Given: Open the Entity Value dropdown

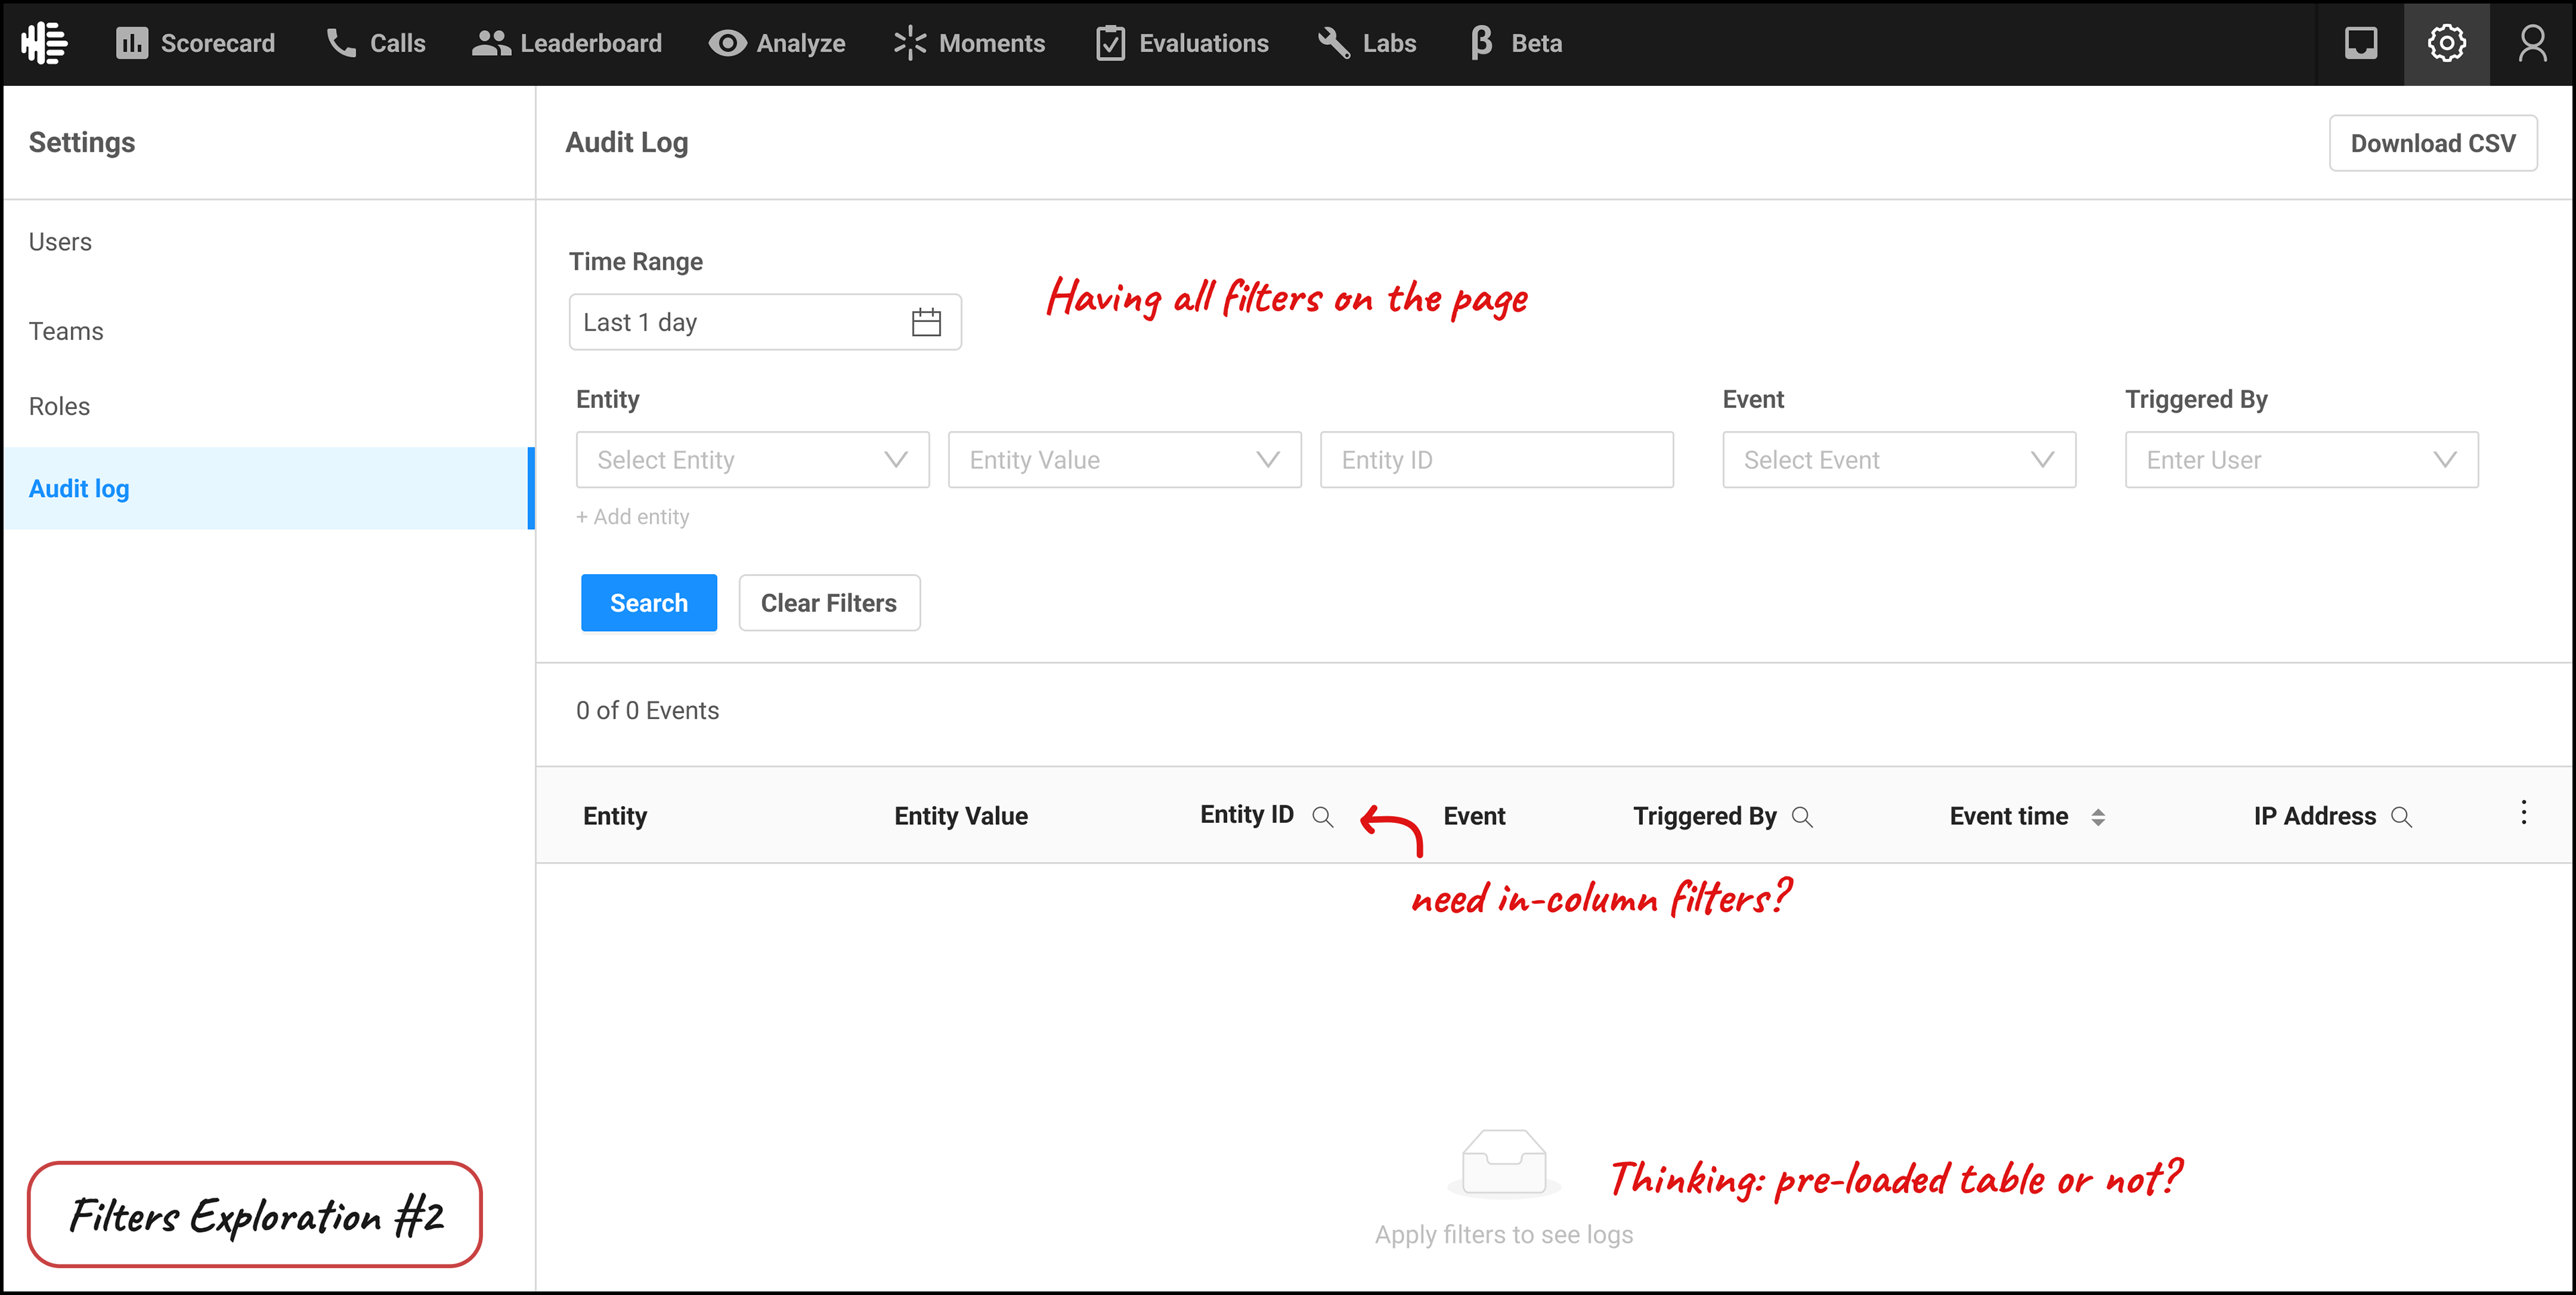Looking at the screenshot, I should [x=1124, y=460].
